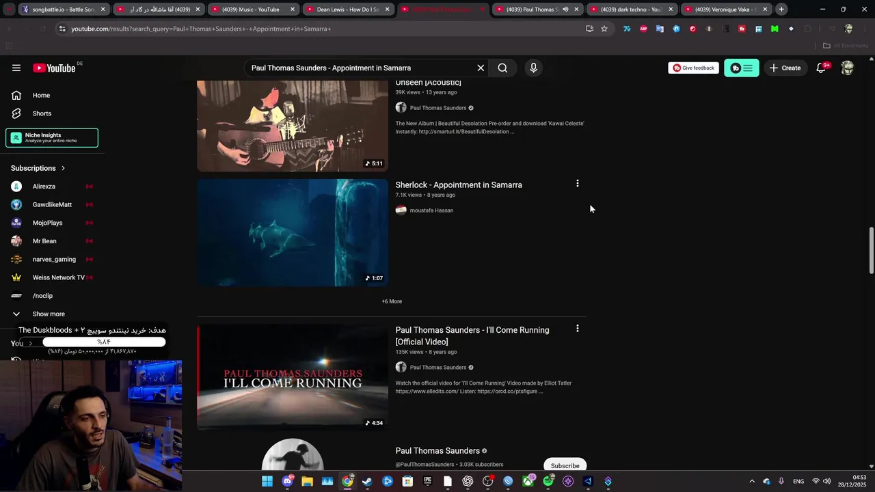Viewport: 875px width, 492px height.
Task: Open more options for I'll Come Running
Action: click(x=578, y=329)
